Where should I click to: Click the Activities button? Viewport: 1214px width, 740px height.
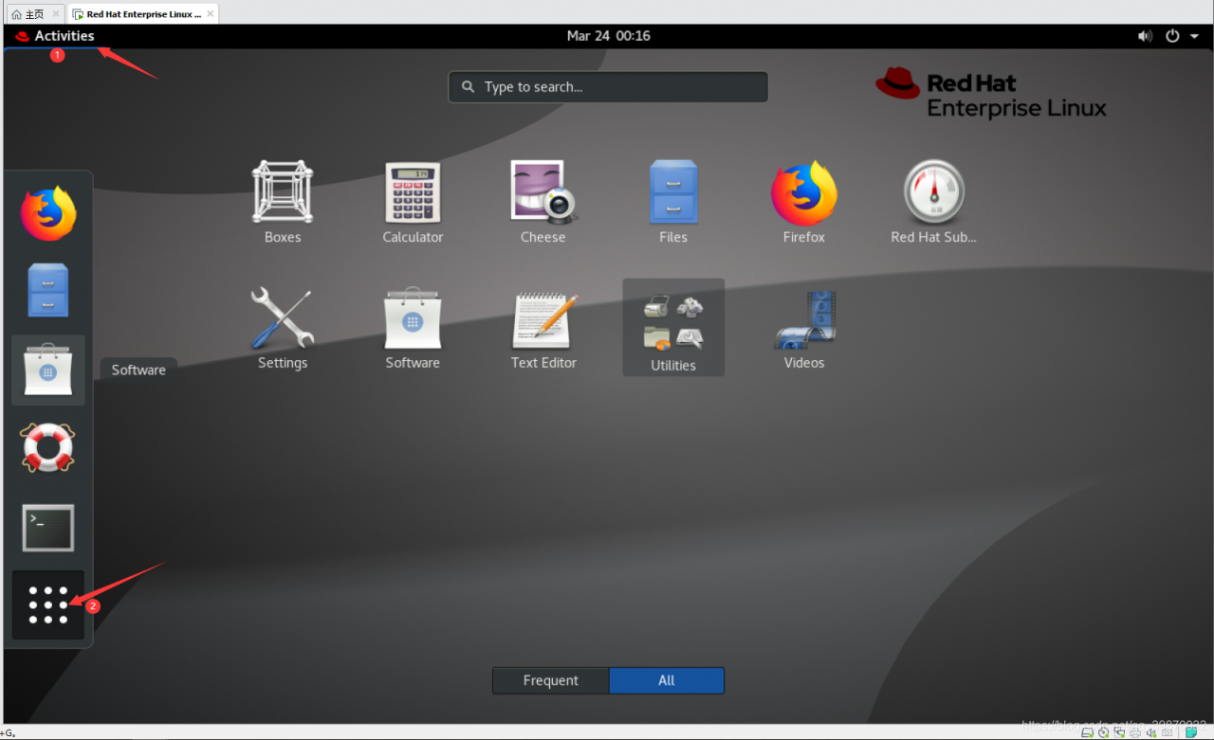point(55,36)
